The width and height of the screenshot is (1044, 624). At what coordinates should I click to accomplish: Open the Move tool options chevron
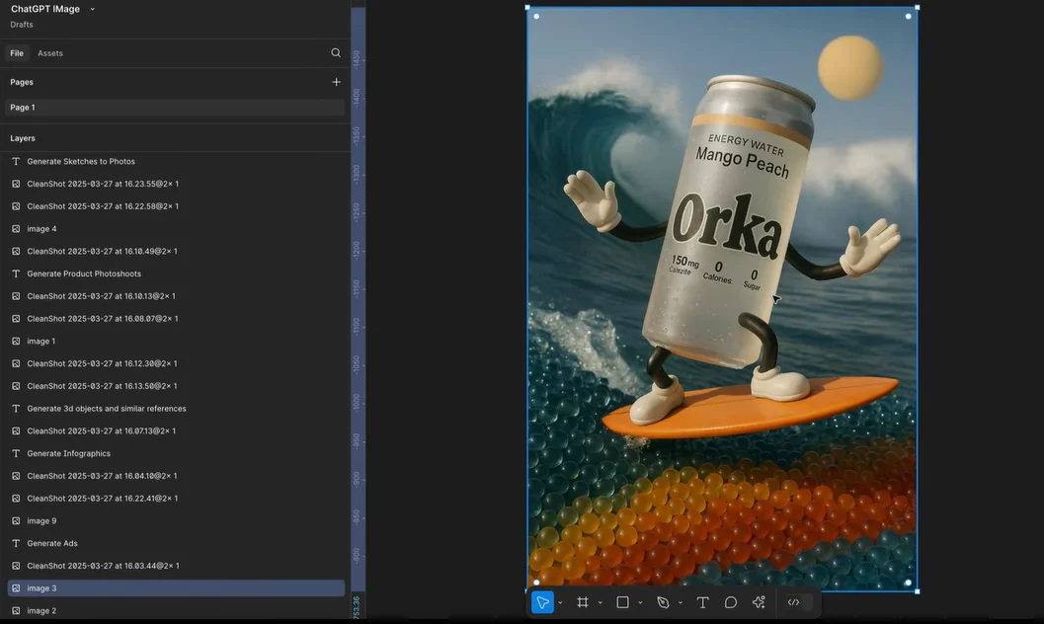[x=561, y=602]
